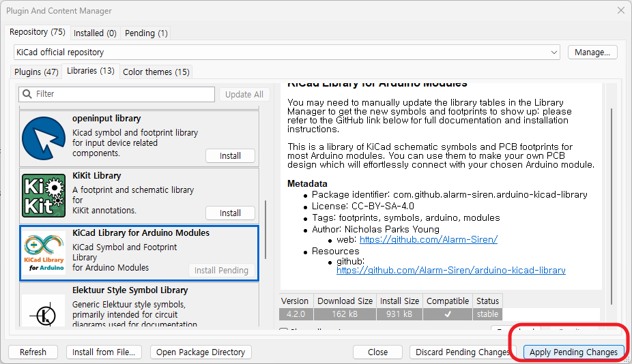Click the Package identifier line
Viewport: 632px width, 364px height.
[x=449, y=194]
